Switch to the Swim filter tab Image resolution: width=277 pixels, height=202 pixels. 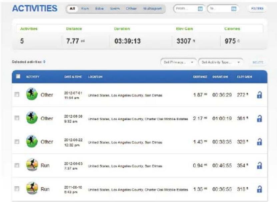pos(115,8)
